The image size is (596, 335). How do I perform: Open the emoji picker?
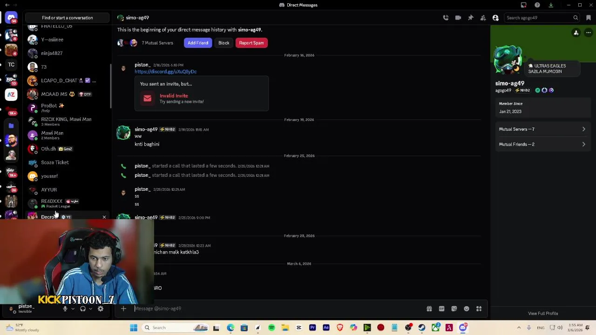point(467,308)
